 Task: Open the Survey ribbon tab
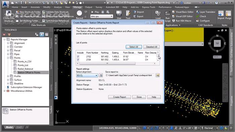99,7
